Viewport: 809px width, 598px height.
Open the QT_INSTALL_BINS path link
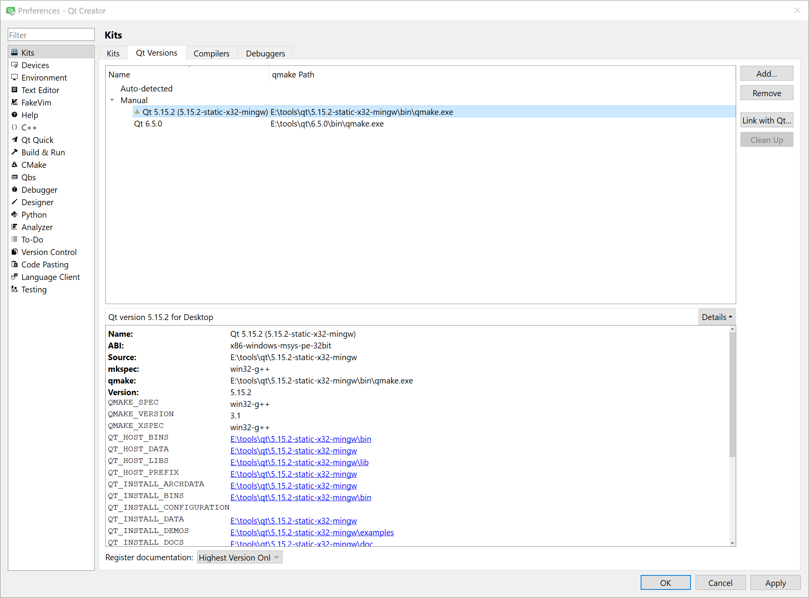coord(300,497)
